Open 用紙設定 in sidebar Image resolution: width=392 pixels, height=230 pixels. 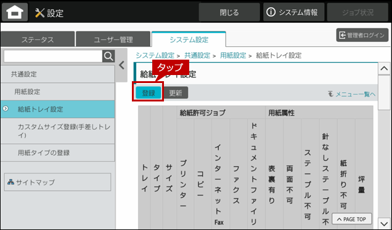click(58, 92)
